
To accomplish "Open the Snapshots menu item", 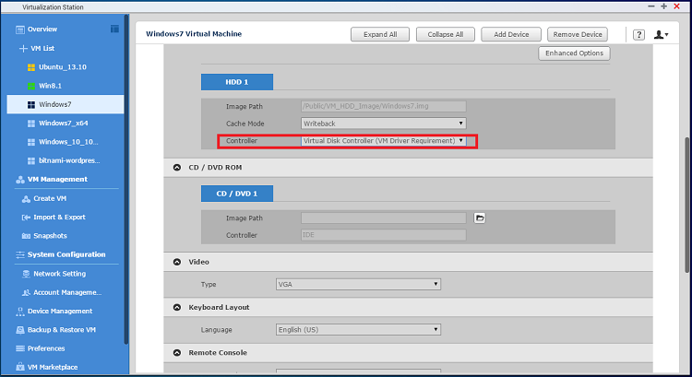I will (50, 236).
